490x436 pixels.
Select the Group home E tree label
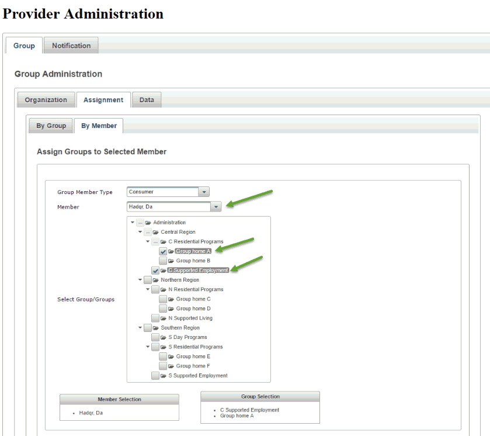[x=193, y=357]
